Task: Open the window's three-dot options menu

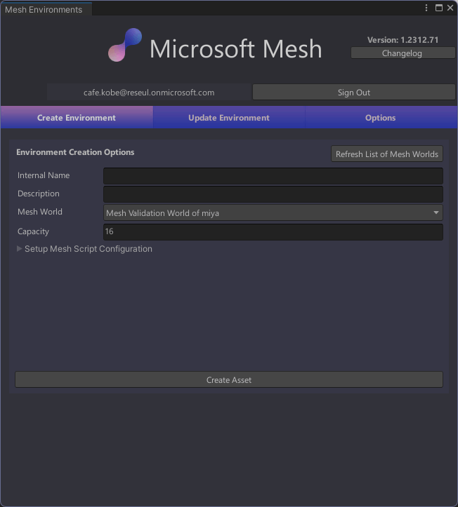Action: pyautogui.click(x=426, y=8)
